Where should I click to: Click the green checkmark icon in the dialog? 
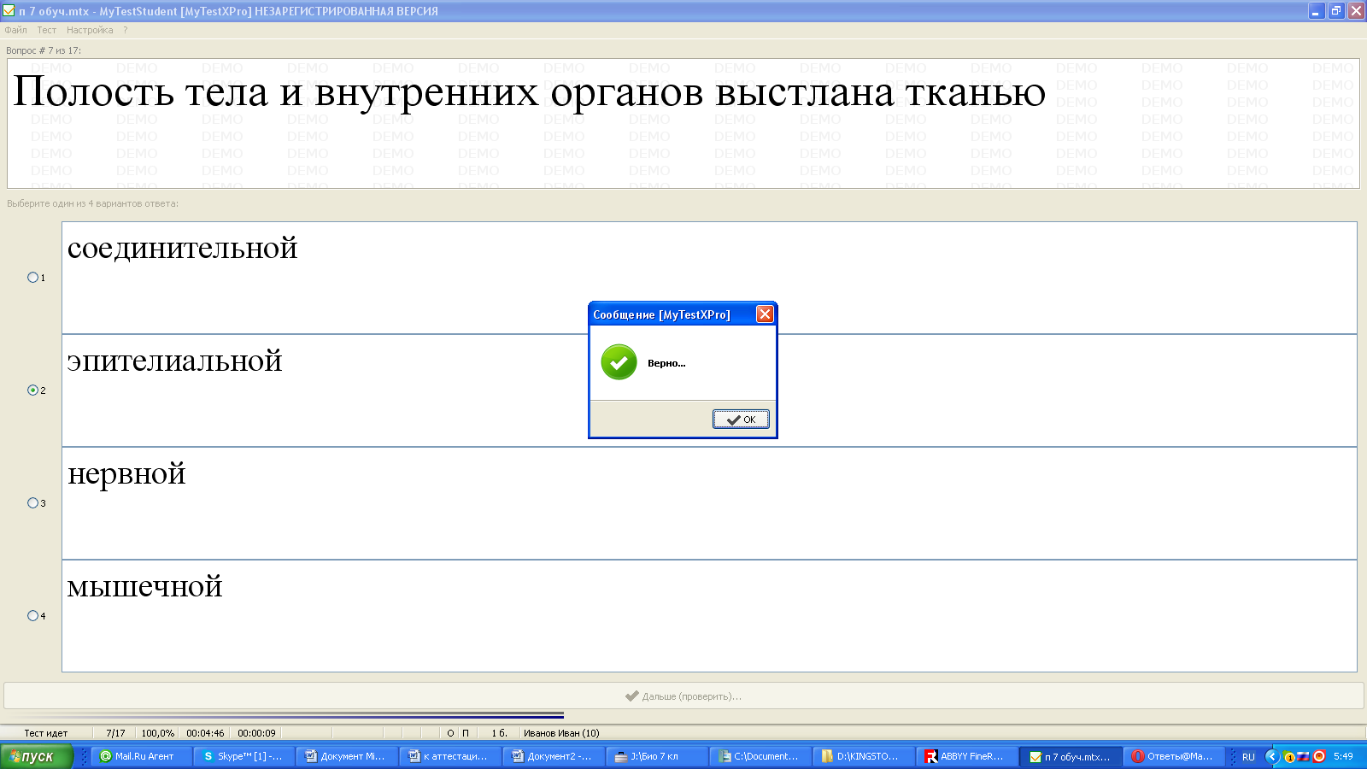tap(619, 362)
